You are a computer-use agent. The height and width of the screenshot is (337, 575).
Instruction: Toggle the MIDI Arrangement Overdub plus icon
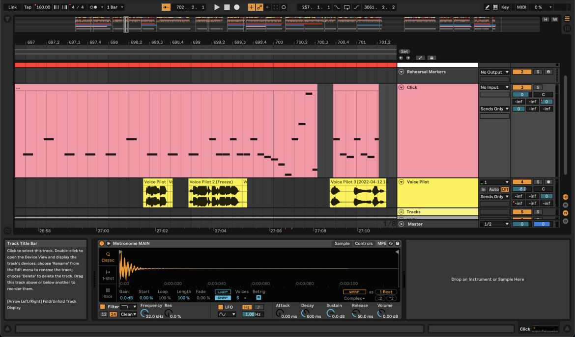pos(251,7)
